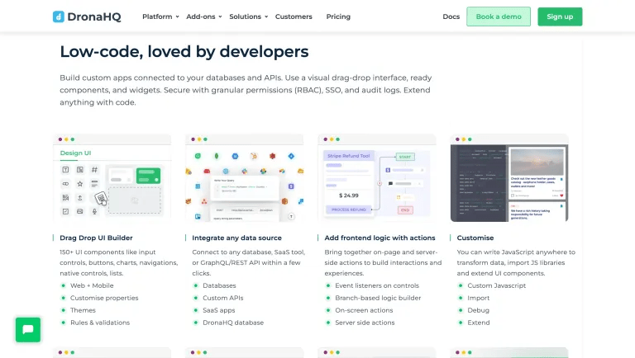Viewport: 635px width, 358px height.
Task: Click the hash number component icon
Action: (x=94, y=170)
